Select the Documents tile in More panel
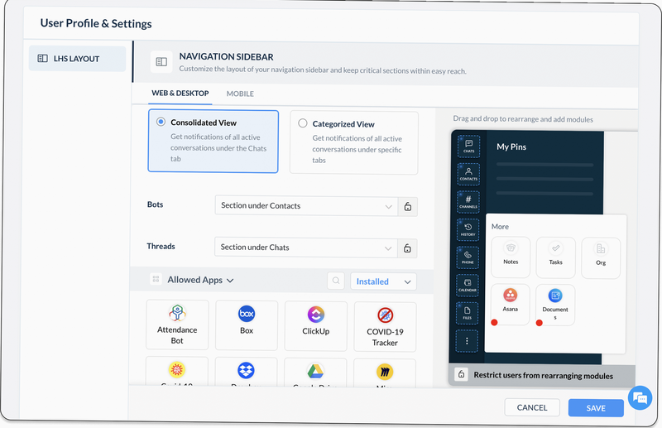Image resolution: width=662 pixels, height=428 pixels. 555,305
